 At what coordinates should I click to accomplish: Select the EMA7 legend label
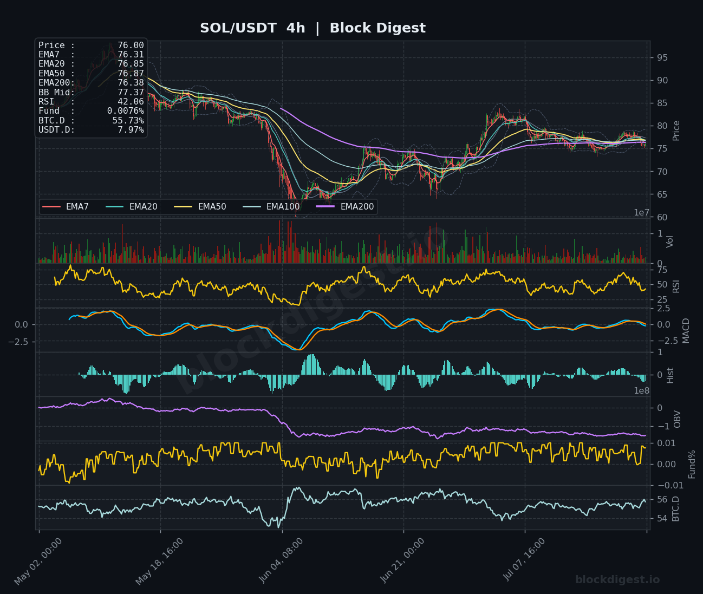77,207
